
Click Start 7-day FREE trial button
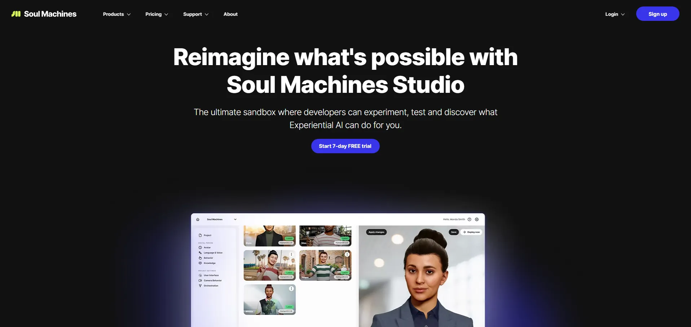[345, 146]
